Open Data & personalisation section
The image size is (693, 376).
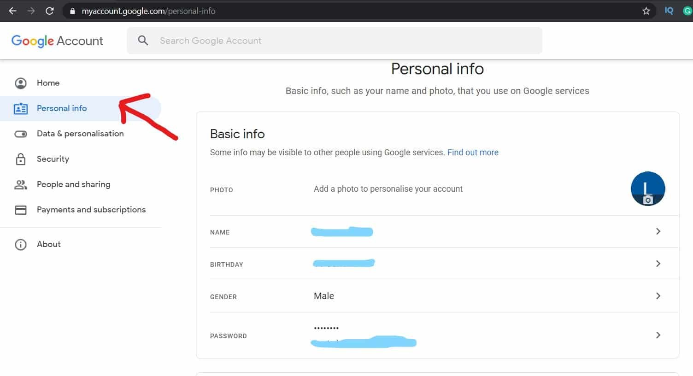pyautogui.click(x=80, y=134)
